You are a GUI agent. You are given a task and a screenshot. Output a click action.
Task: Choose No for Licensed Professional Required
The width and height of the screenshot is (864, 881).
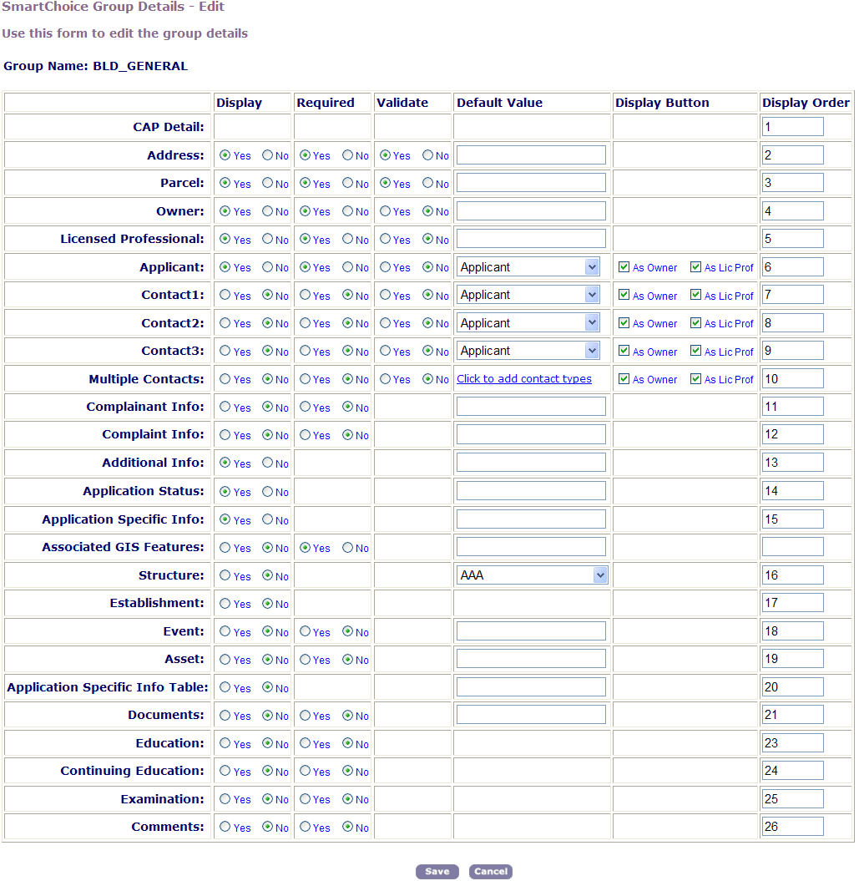click(x=347, y=240)
